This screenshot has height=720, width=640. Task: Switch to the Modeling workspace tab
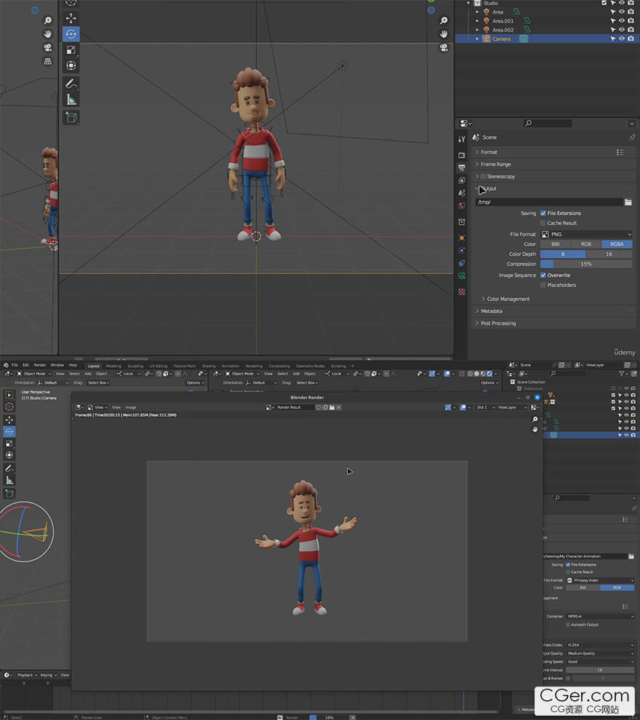click(x=113, y=366)
